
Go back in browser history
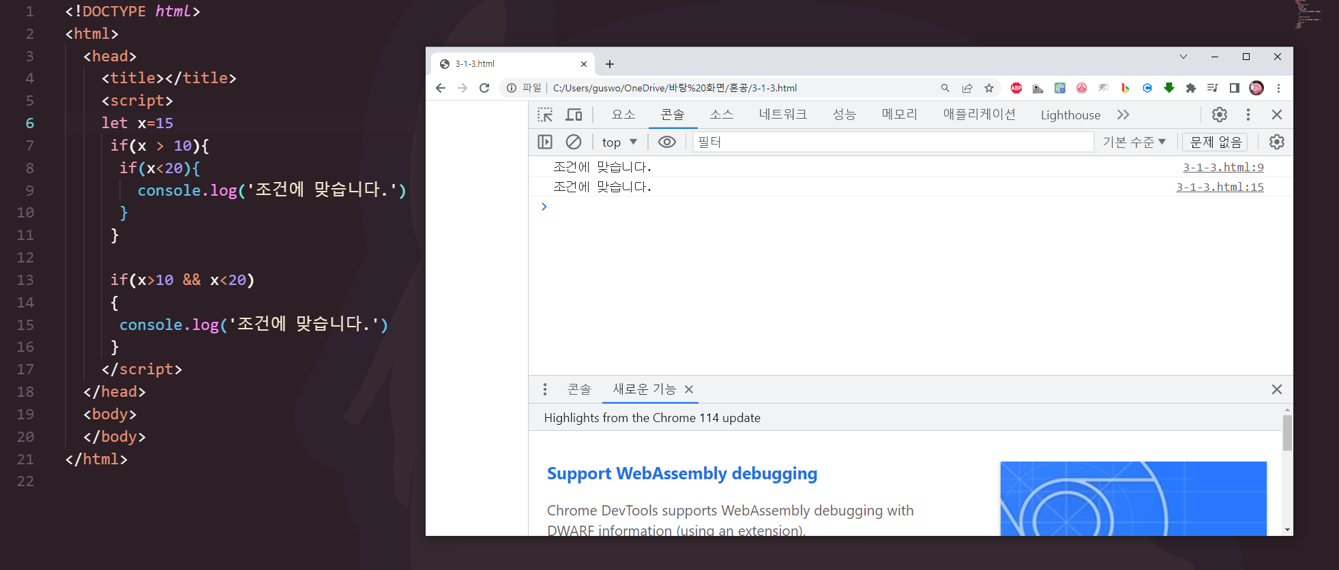441,88
